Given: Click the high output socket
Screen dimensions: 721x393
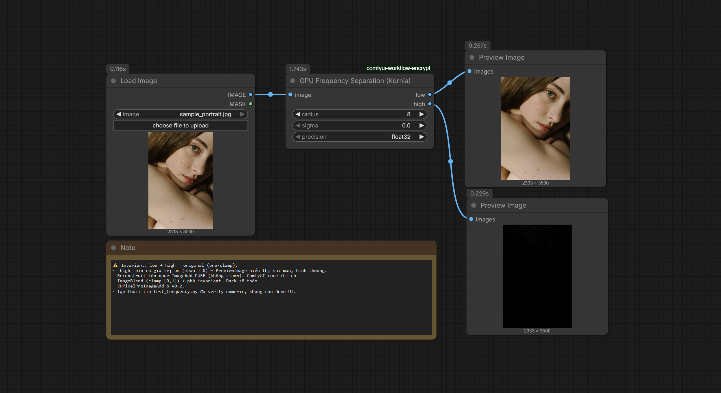Looking at the screenshot, I should pyautogui.click(x=430, y=104).
